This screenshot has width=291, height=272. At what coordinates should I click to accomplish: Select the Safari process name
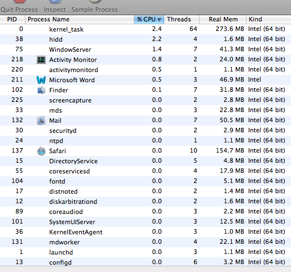[58, 151]
